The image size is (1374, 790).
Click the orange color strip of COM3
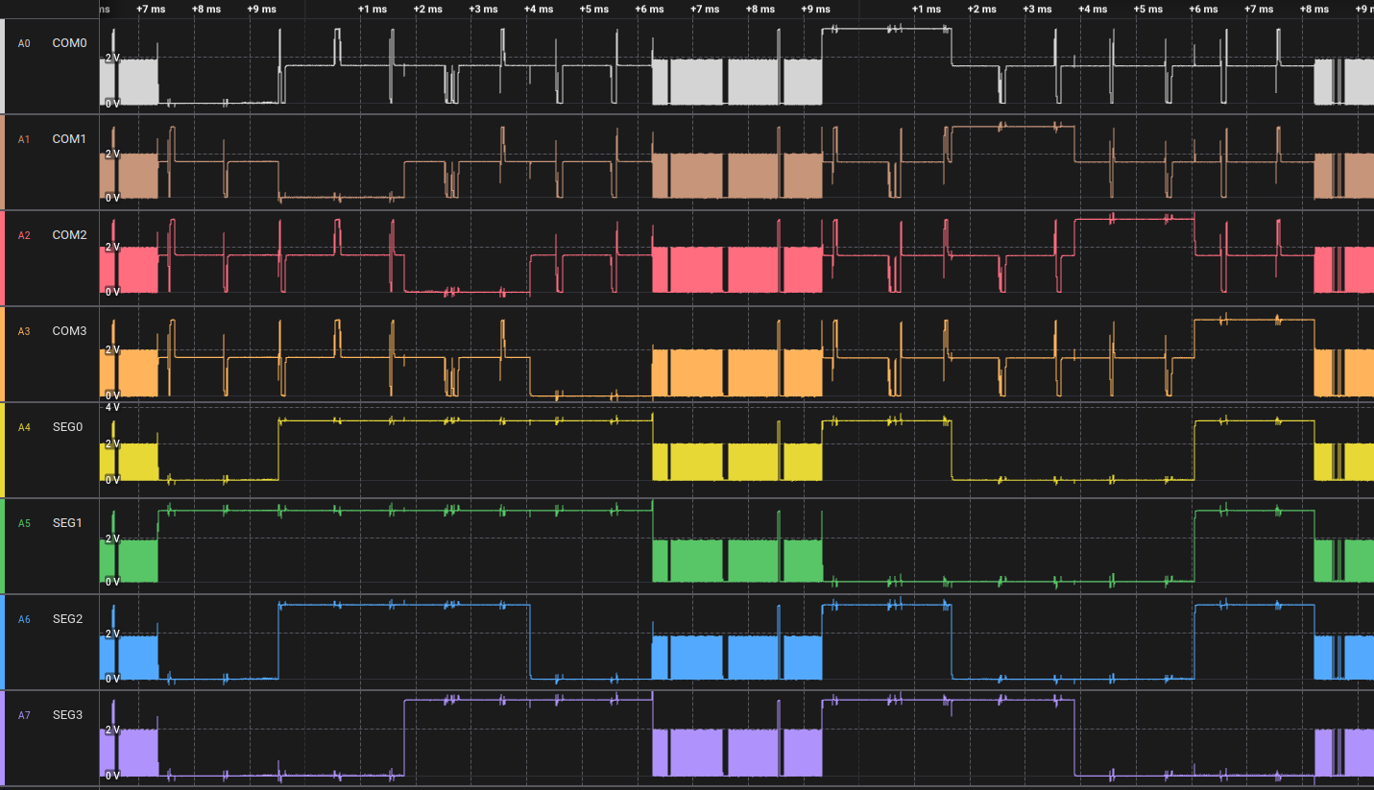3,353
